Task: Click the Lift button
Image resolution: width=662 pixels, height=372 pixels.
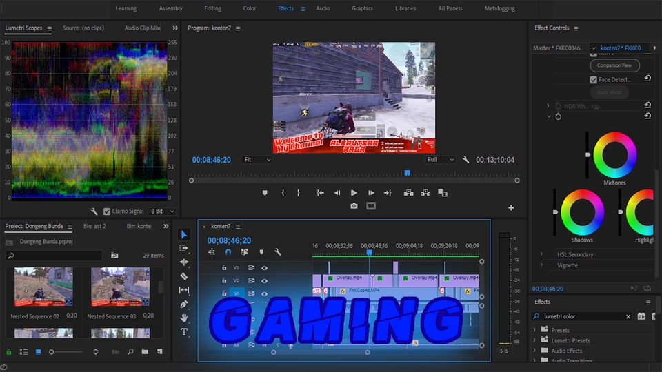Action: (409, 193)
